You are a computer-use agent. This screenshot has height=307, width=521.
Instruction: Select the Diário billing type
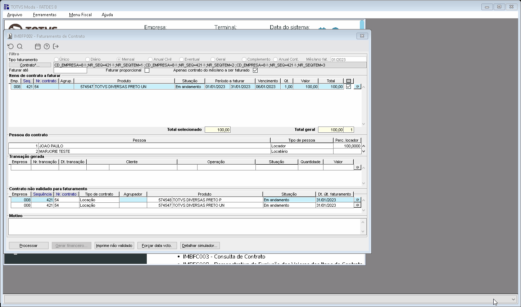pyautogui.click(x=88, y=59)
